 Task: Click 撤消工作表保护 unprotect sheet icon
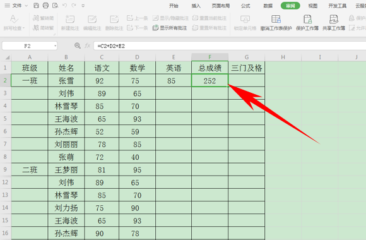tap(276, 19)
